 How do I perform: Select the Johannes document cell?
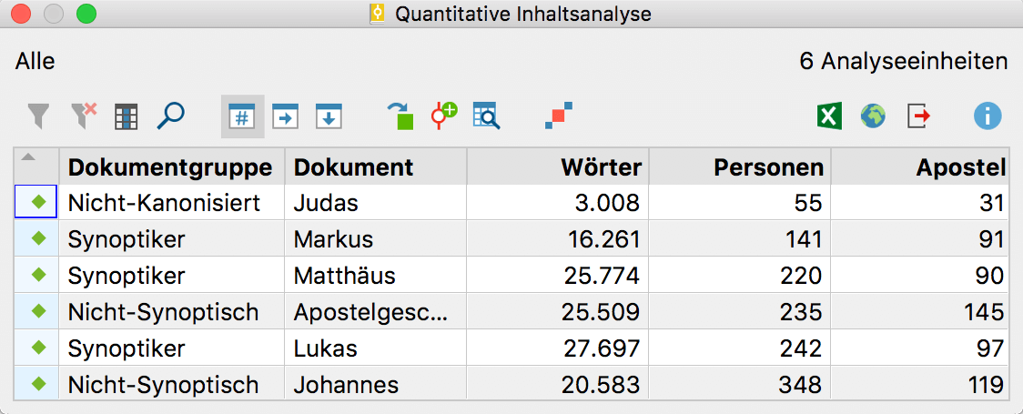click(x=375, y=384)
